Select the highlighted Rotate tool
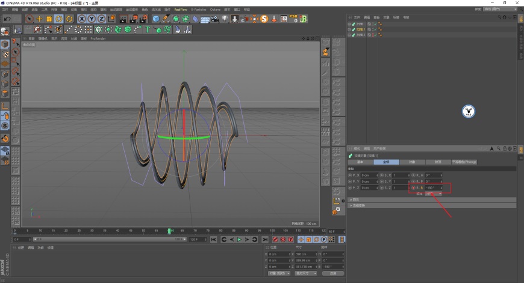 (x=59, y=19)
